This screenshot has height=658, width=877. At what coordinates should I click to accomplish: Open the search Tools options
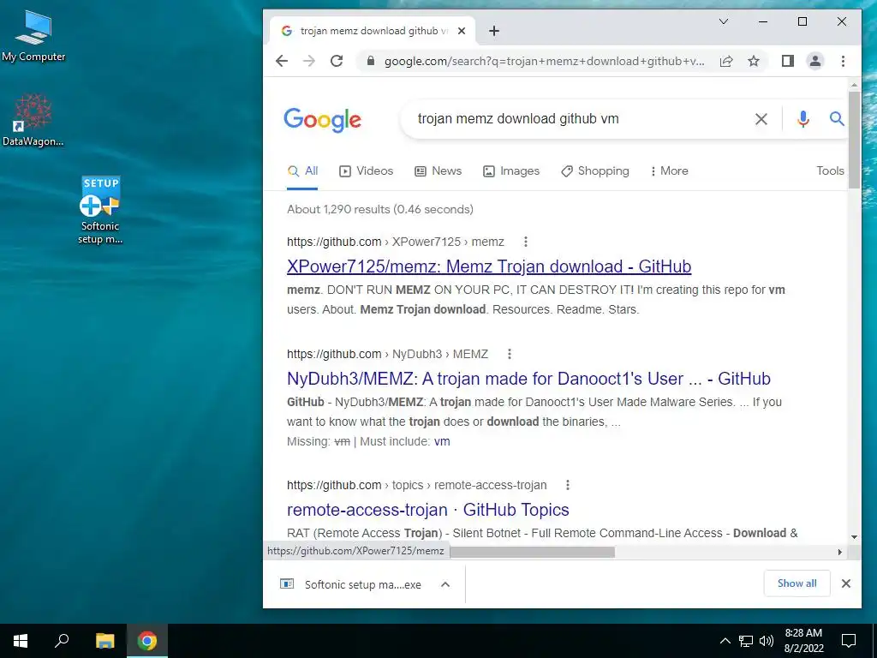830,170
